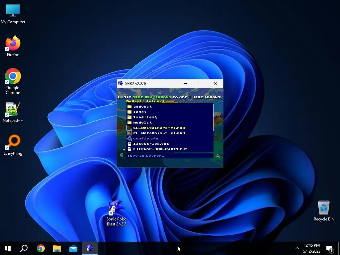Open the Mail app from the taskbar
340x255 pixels.
[73, 248]
